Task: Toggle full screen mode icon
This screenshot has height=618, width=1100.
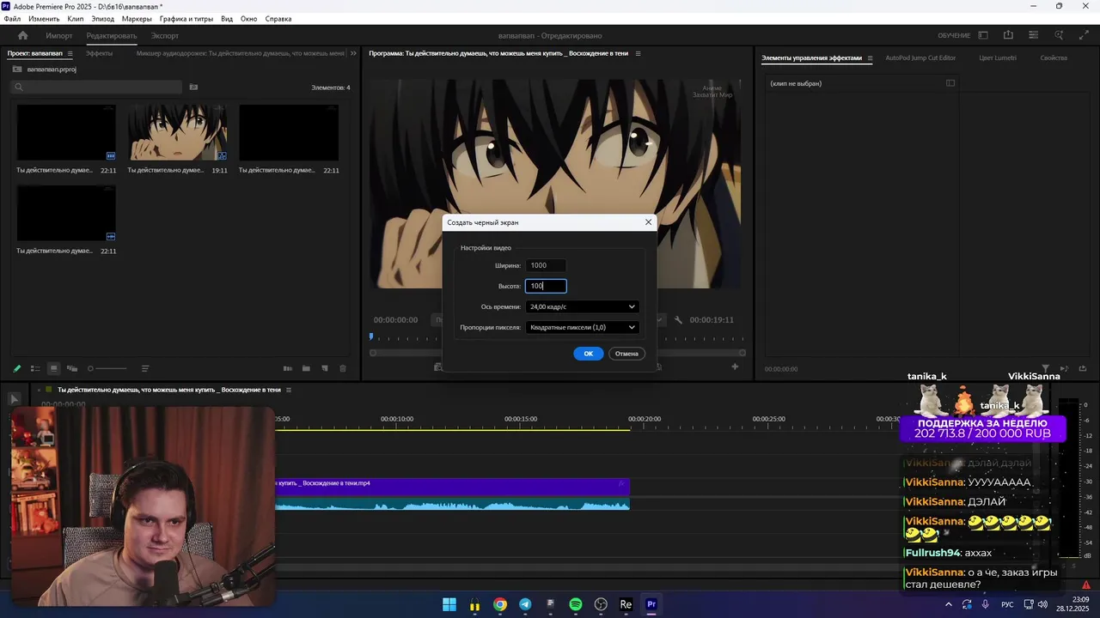Action: (x=1084, y=35)
